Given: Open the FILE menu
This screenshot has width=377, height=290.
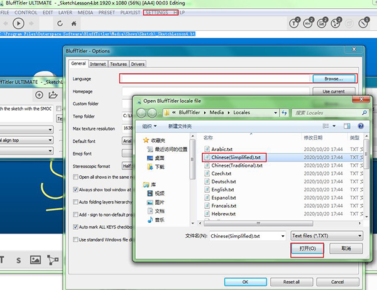Looking at the screenshot, I should 5,13.
